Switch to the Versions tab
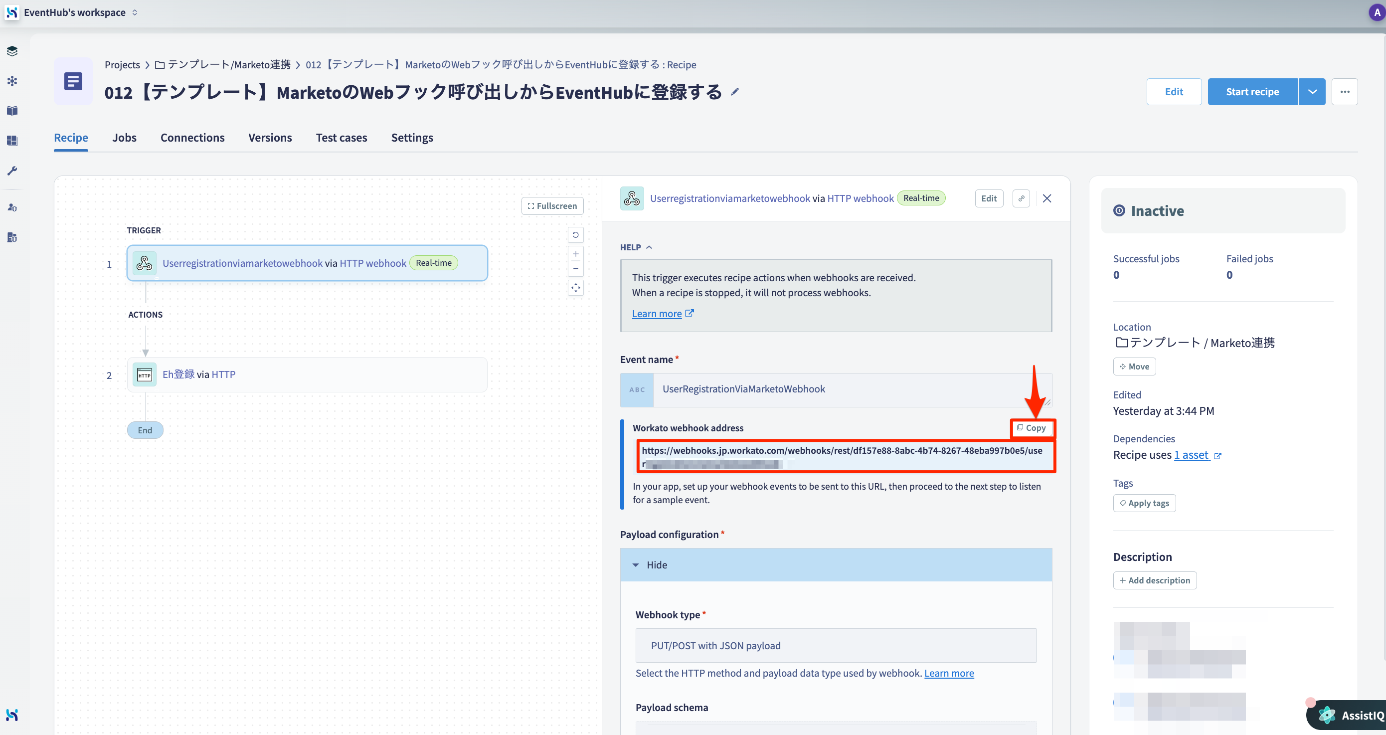The height and width of the screenshot is (735, 1386). coord(270,138)
